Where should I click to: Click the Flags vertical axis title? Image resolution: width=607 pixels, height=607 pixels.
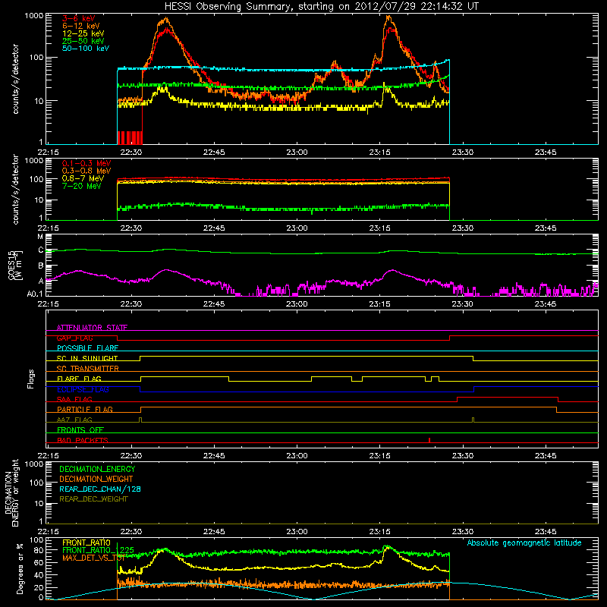(x=31, y=379)
